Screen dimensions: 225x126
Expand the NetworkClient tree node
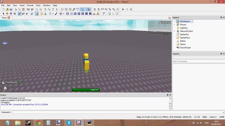(x=174, y=31)
